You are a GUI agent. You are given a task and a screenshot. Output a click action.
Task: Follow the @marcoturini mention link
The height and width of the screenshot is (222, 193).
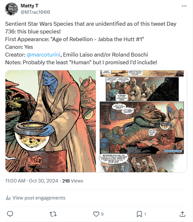tap(42, 54)
